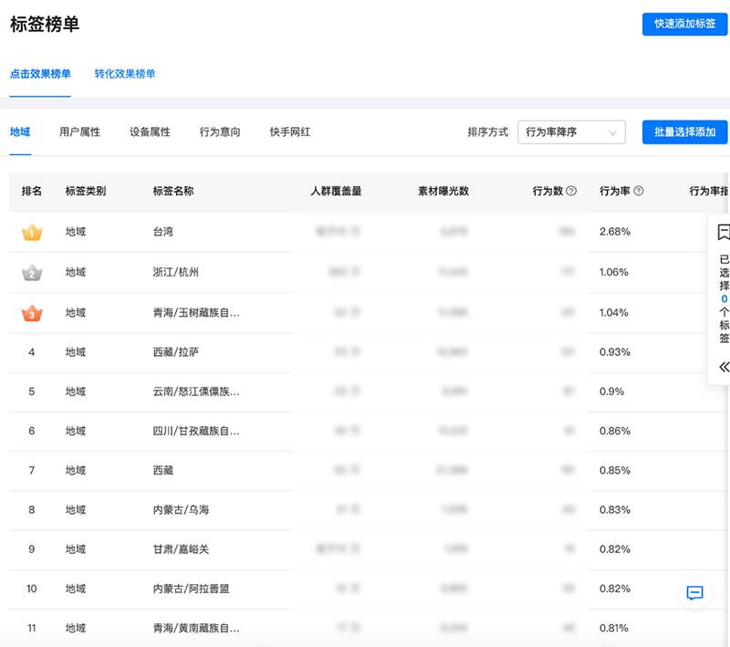Image resolution: width=730 pixels, height=647 pixels.
Task: Click bookmark icon in selected-tags panel
Action: coord(724,232)
